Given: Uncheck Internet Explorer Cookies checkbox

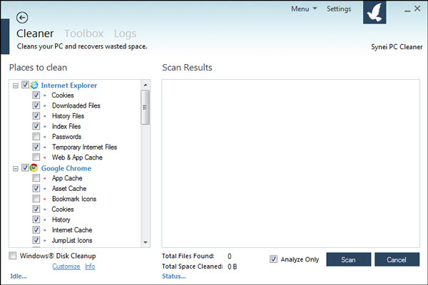Looking at the screenshot, I should [x=36, y=95].
